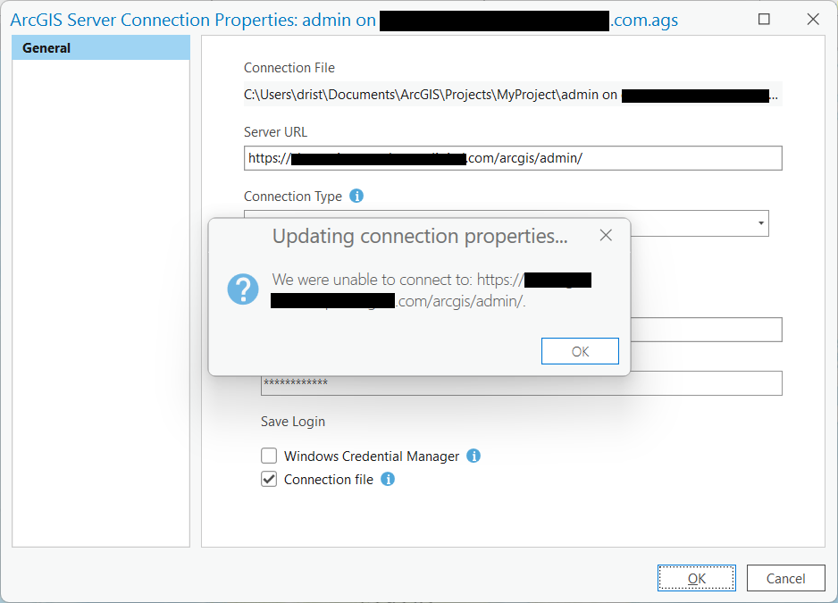838x603 pixels.
Task: Click the blue question mark dialog icon
Action: 243,289
